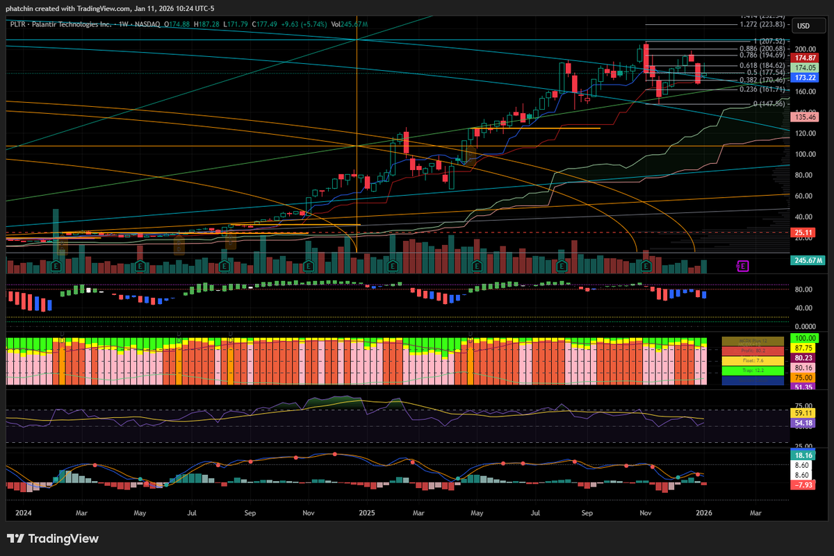Click the purple 51.35 indicator value label
This screenshot has height=556, width=834.
804,387
